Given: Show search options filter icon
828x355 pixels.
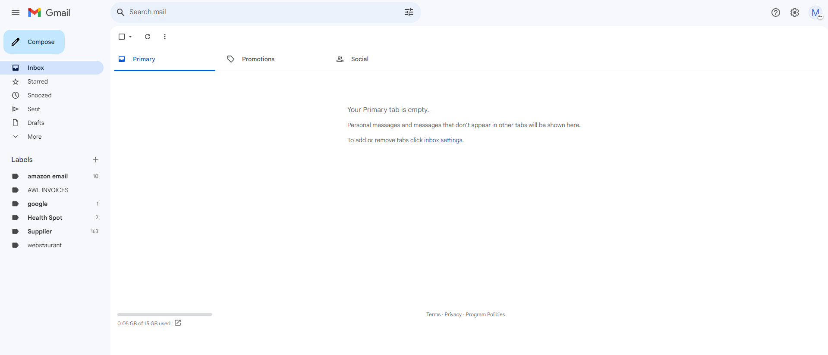Looking at the screenshot, I should coord(409,12).
